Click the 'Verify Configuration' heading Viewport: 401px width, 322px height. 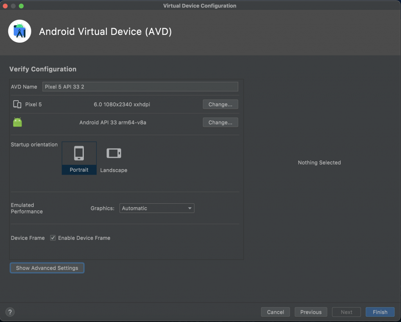click(43, 69)
